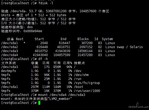Click the /dev/sda3 entry in fdisk table
The image size is (149, 110).
pyautogui.click(x=10, y=51)
